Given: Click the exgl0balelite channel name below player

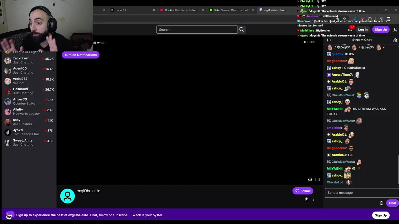Looking at the screenshot, I should click(x=89, y=191).
